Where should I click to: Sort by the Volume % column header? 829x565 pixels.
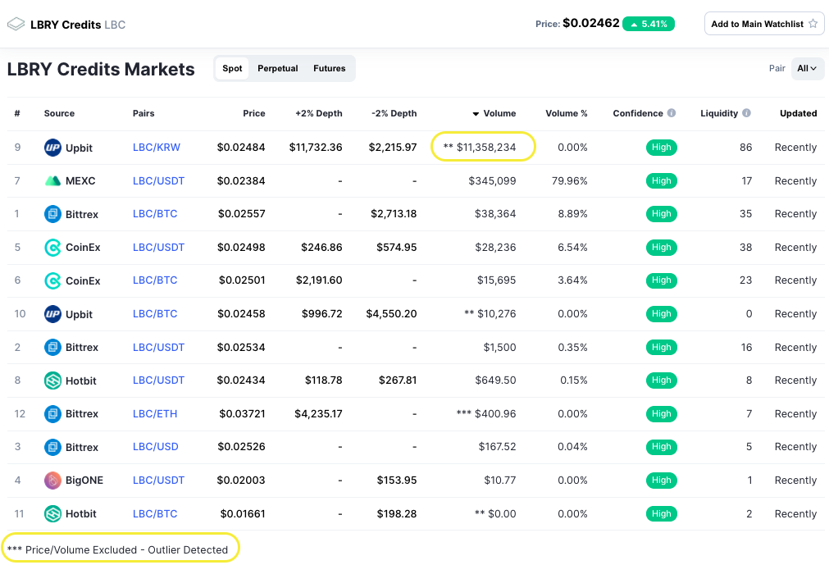click(x=567, y=113)
